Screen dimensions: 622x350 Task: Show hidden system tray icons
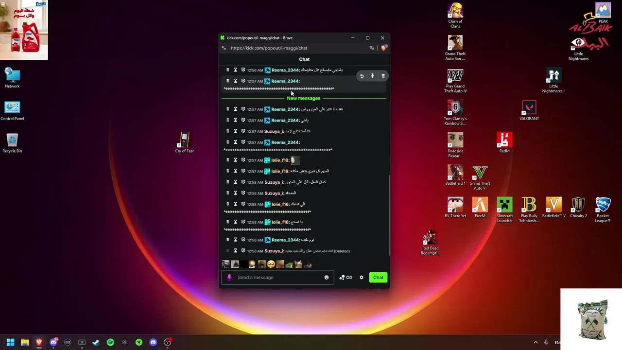click(536, 342)
